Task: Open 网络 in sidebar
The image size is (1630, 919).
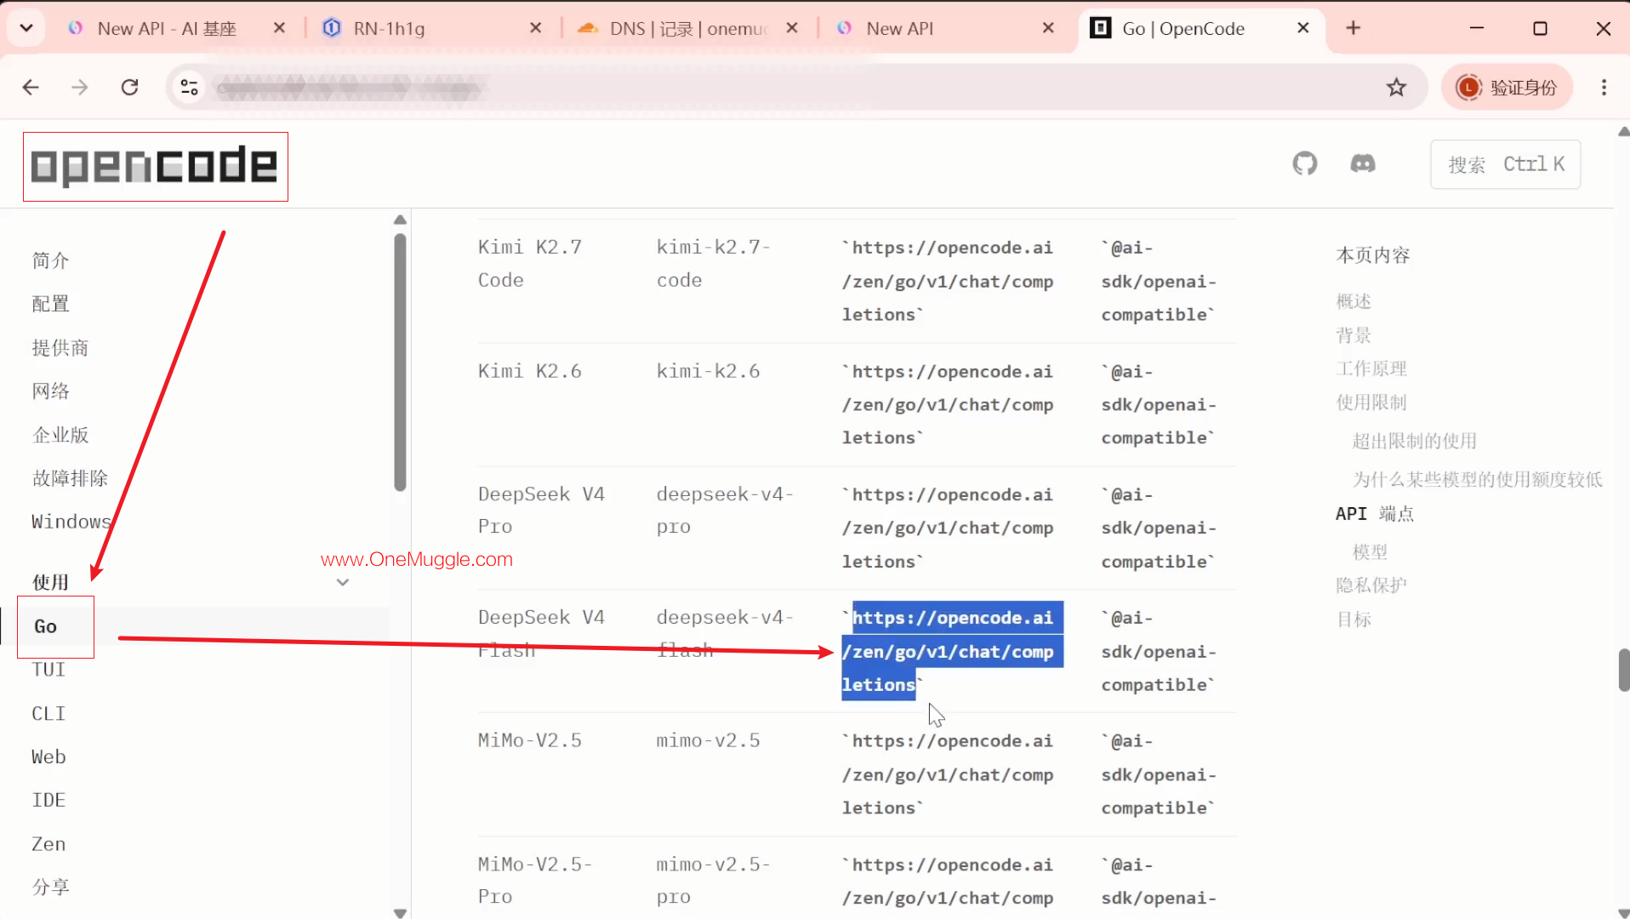Action: pyautogui.click(x=50, y=391)
